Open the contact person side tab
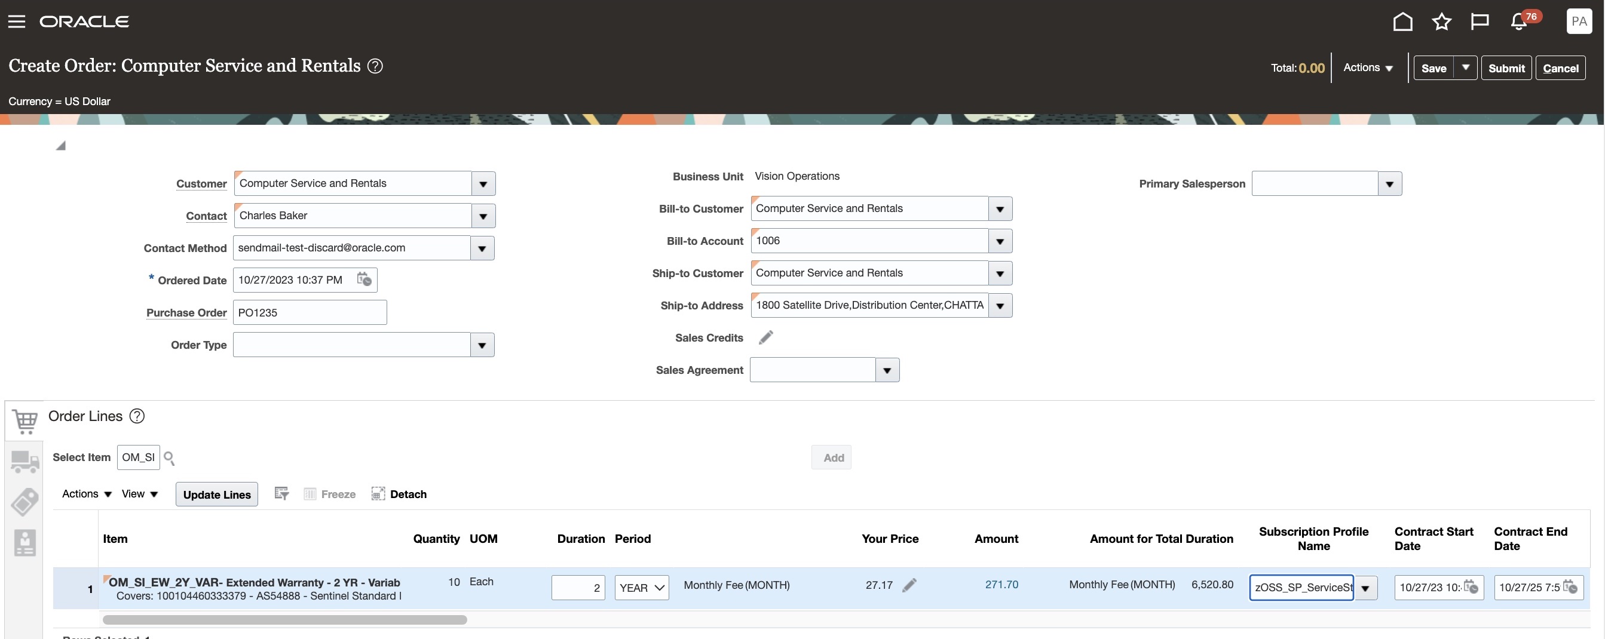 25,543
